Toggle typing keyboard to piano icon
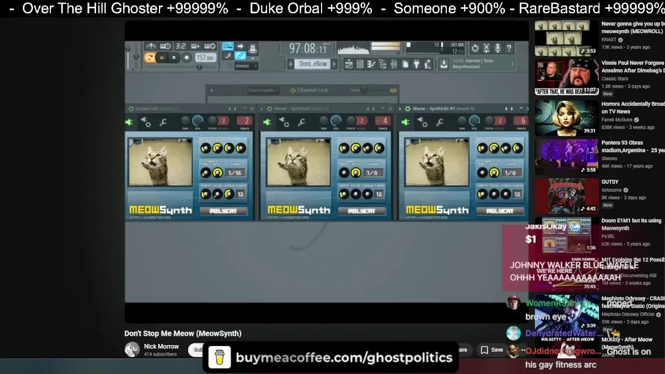 [228, 46]
